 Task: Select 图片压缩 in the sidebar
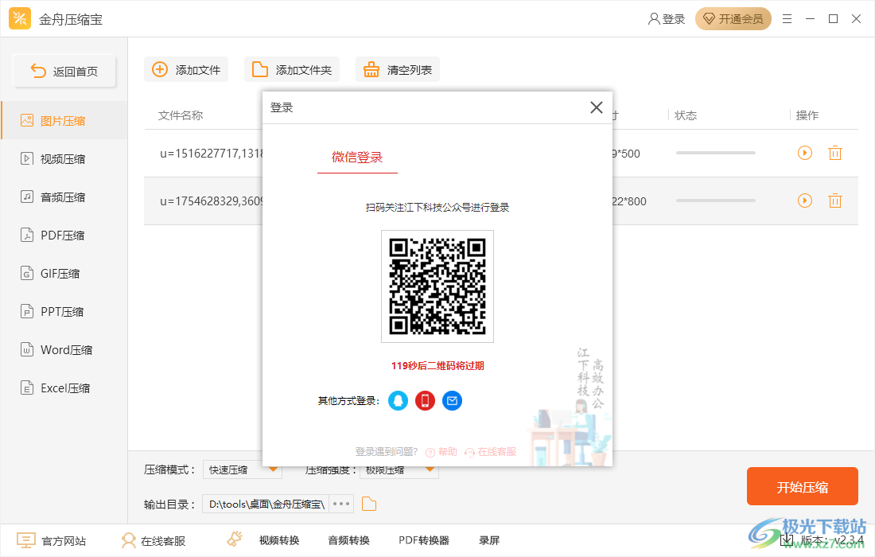[64, 121]
